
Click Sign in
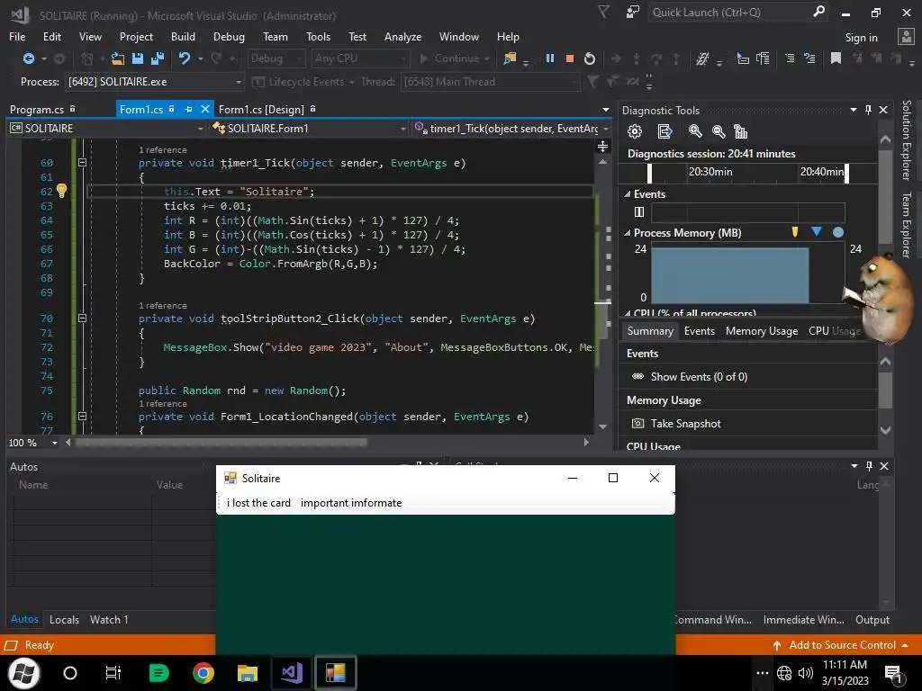861,38
